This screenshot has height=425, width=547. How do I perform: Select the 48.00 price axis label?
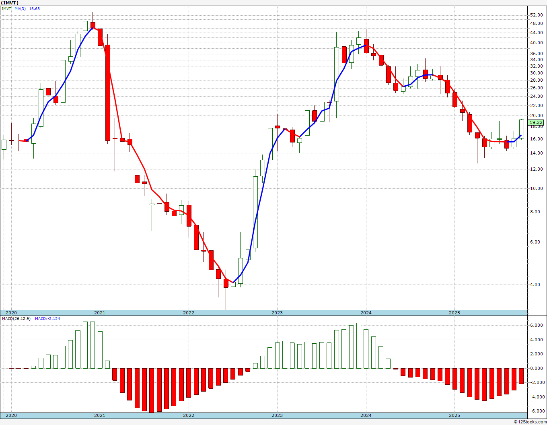pyautogui.click(x=537, y=23)
